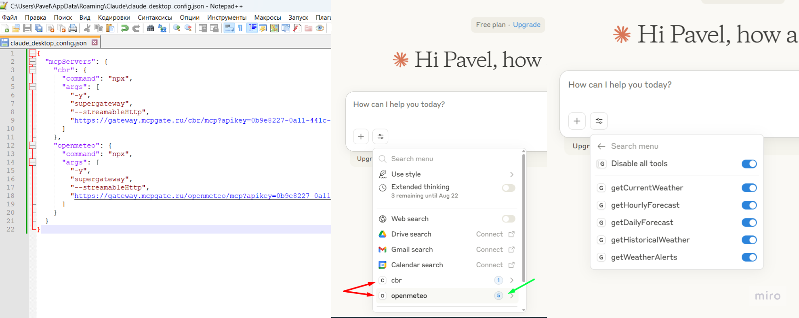The width and height of the screenshot is (799, 318).
Task: Click the plus button in left Claude window
Action: pos(361,137)
